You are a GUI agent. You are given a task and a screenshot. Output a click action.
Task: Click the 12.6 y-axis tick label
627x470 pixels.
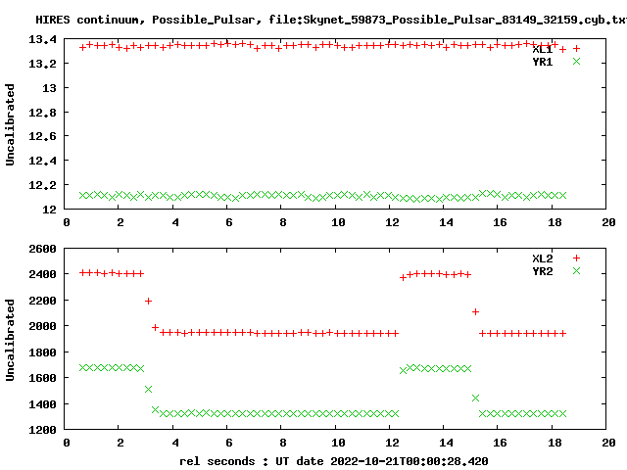[42, 137]
